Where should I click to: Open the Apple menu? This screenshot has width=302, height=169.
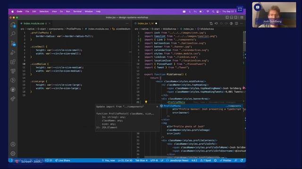point(13,11)
